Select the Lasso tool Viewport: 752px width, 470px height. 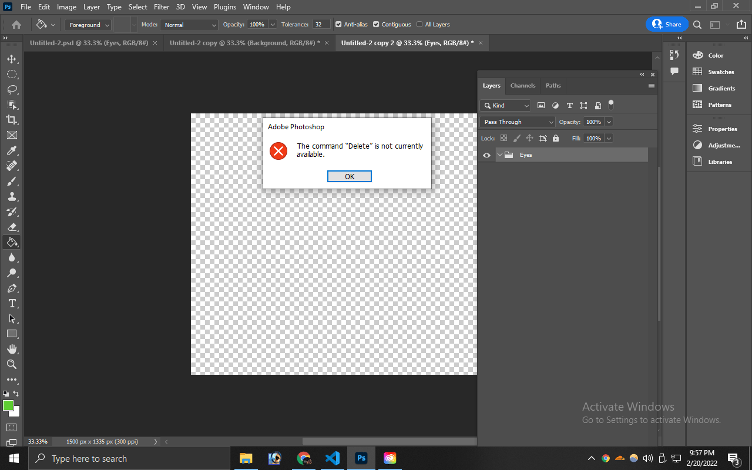tap(12, 89)
